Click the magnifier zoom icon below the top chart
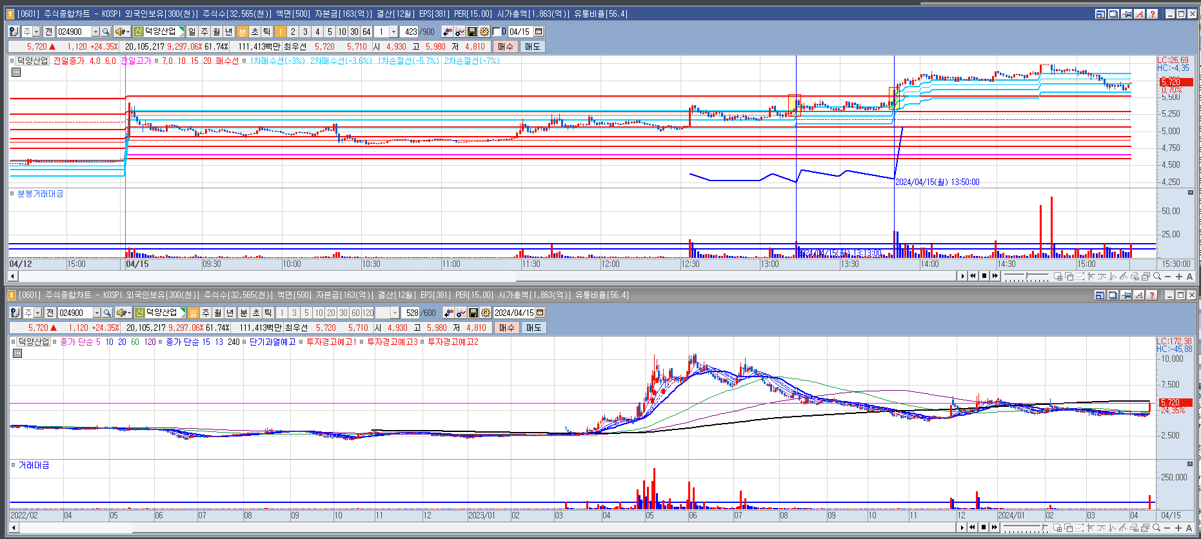 click(1157, 276)
